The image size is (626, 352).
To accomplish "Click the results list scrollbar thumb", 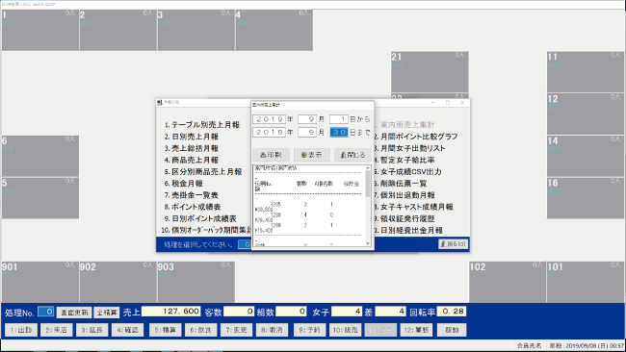I will [368, 184].
